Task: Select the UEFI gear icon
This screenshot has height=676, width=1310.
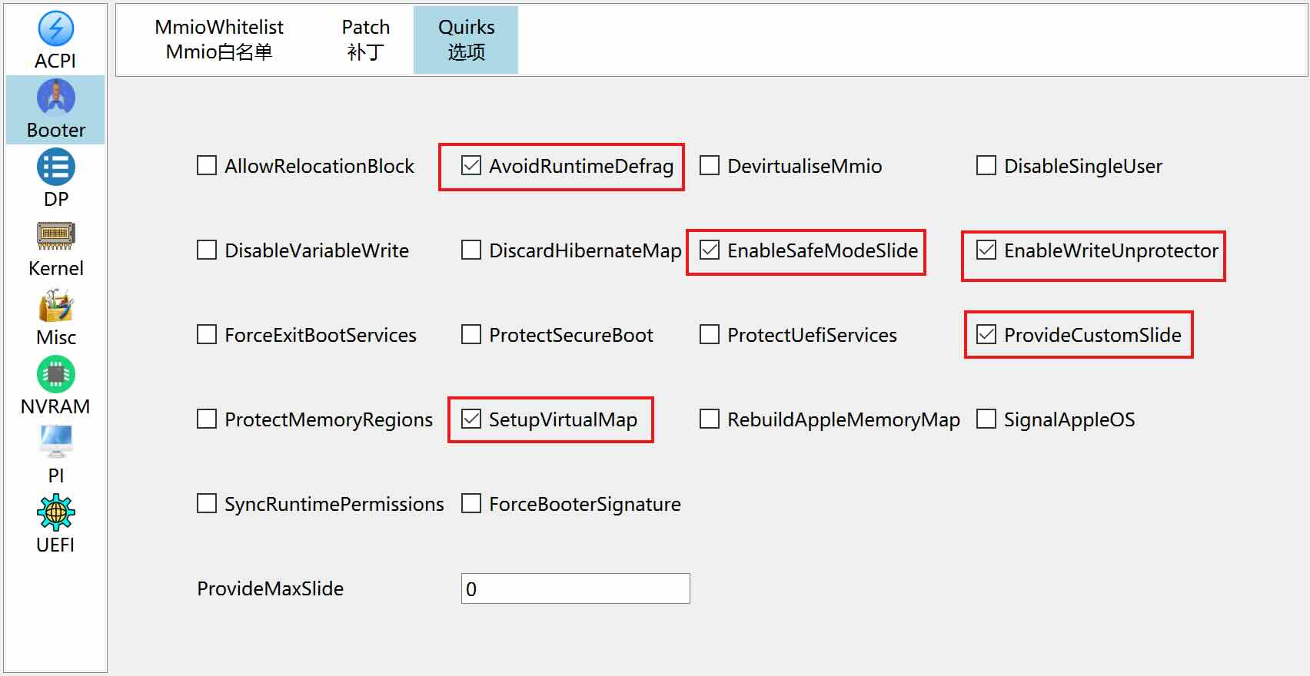Action: pos(55,512)
